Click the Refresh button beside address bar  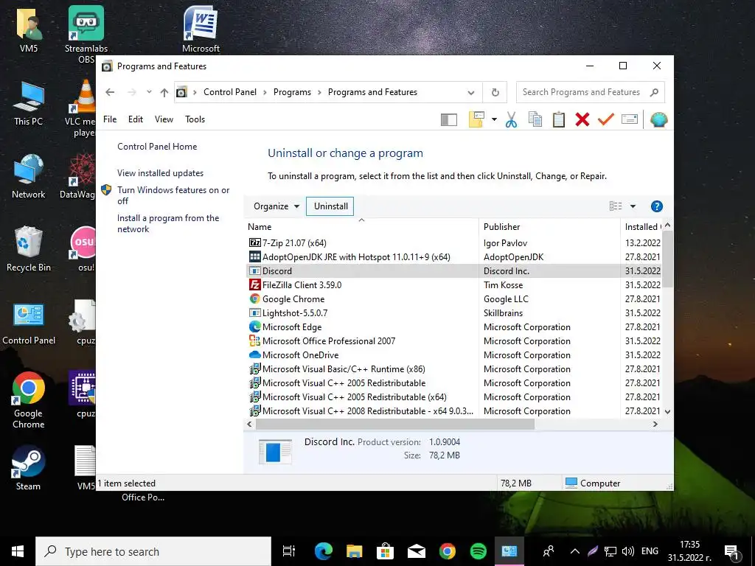pyautogui.click(x=495, y=92)
